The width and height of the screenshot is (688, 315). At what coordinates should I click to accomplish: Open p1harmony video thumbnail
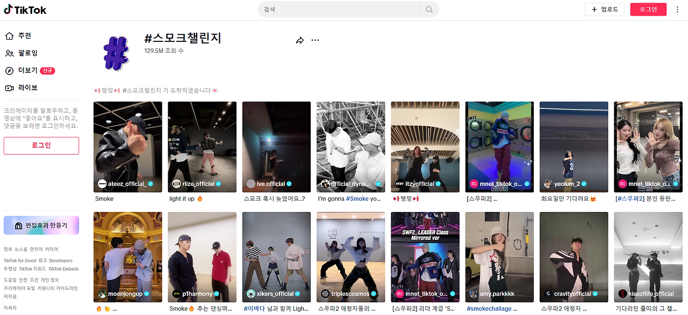click(202, 257)
